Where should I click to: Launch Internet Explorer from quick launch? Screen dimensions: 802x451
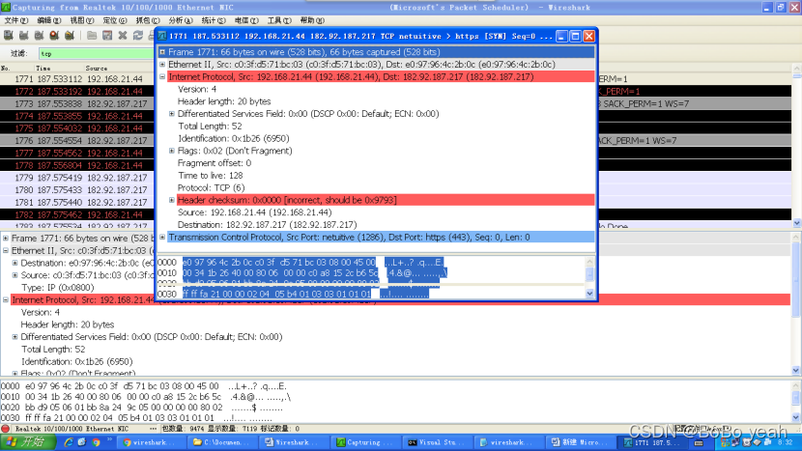pos(68,442)
